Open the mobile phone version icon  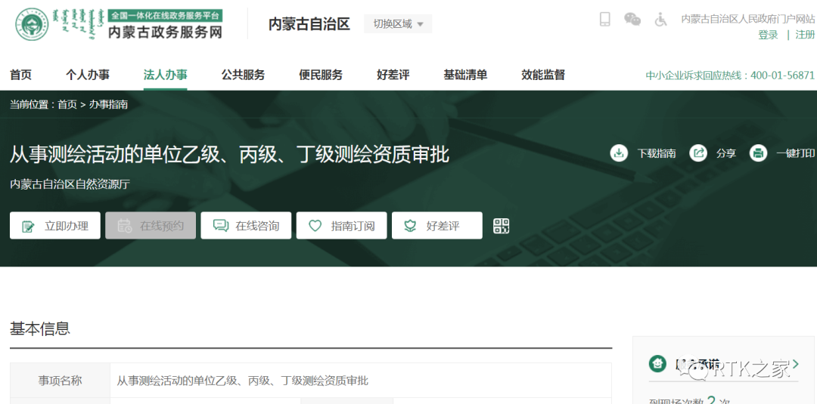pos(604,20)
